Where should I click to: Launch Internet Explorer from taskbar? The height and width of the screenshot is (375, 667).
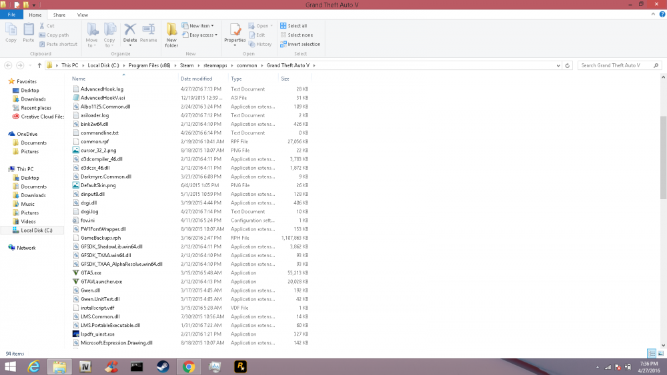[x=33, y=366]
